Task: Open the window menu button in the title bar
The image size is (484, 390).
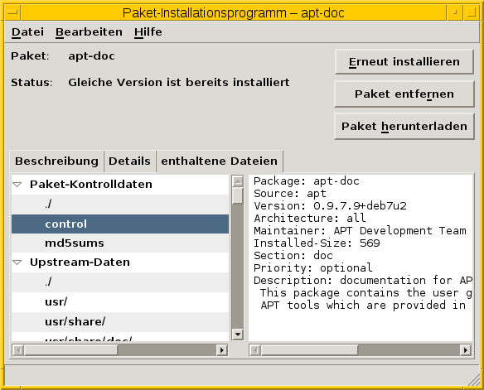Action: [x=12, y=12]
